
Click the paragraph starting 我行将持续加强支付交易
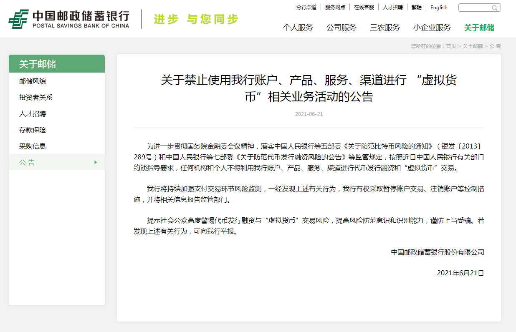[x=309, y=194]
